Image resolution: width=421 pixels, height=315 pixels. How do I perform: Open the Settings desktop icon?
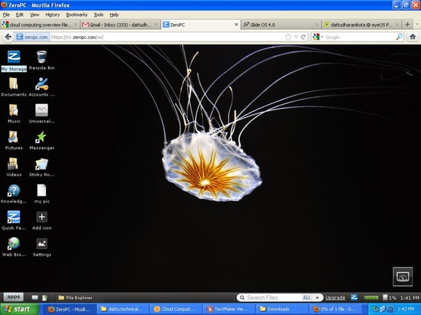pyautogui.click(x=42, y=244)
